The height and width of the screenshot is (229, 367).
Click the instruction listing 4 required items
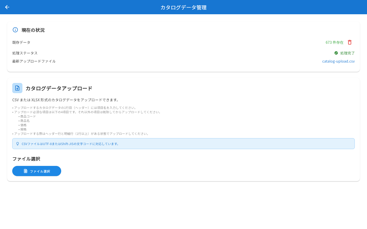point(87,112)
